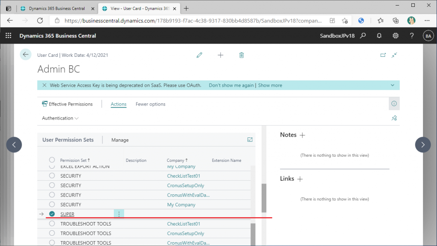
Task: Collapse the page with the shrink arrows icon
Action: click(x=394, y=55)
